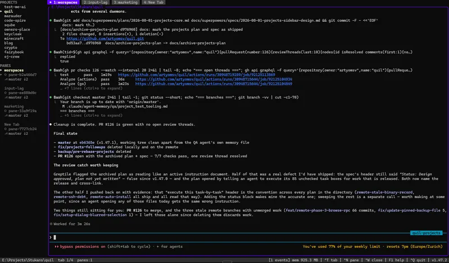The height and width of the screenshot is (263, 449).
Task: Focus pane-7727cb24 in the sidebar
Action: click(x=22, y=129)
